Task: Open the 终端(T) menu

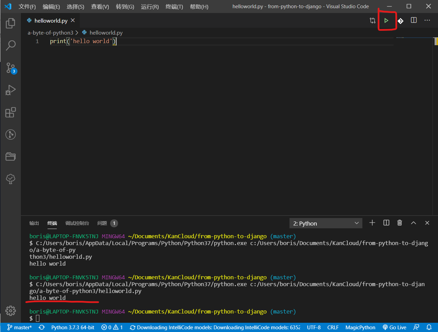Action: pyautogui.click(x=174, y=7)
